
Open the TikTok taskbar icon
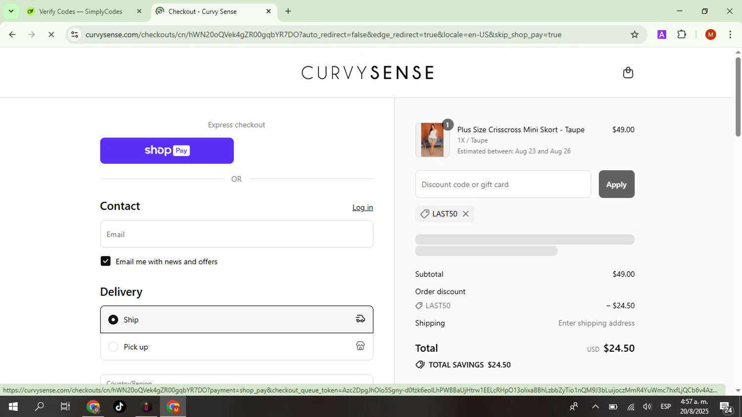coord(120,407)
